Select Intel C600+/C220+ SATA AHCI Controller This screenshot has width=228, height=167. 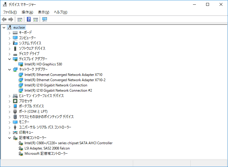69,143
